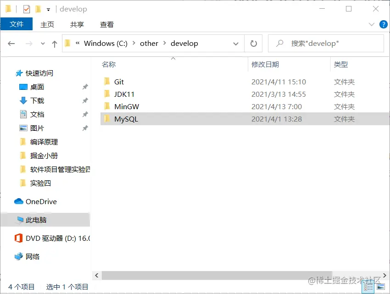Click the other breadcrumb segment

click(149, 44)
